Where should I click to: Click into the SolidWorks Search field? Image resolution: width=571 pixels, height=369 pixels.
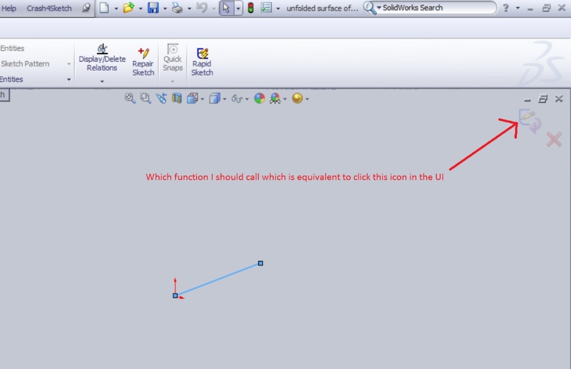pyautogui.click(x=437, y=8)
